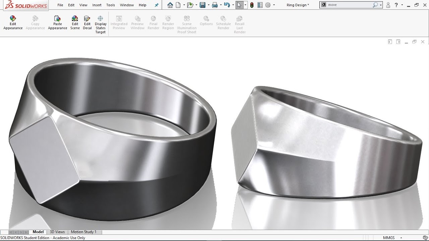Open the Preview Window render tool

pyautogui.click(x=137, y=23)
